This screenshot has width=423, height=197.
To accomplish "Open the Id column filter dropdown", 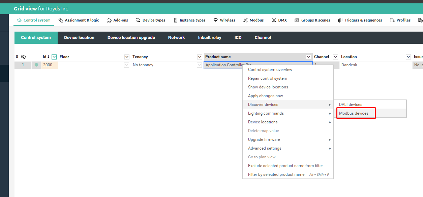I will (x=54, y=57).
